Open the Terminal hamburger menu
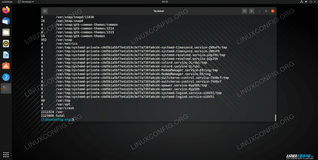The image size is (318, 160). tap(251, 11)
